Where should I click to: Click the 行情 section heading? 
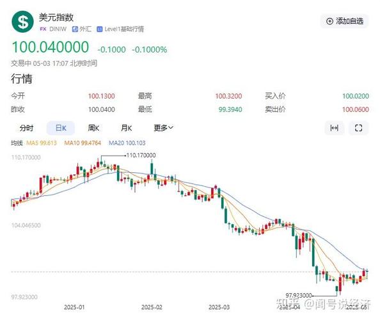coord(22,79)
